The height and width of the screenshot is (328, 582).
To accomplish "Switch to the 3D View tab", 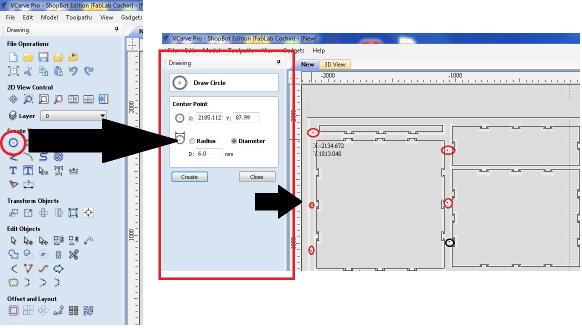I will [335, 64].
